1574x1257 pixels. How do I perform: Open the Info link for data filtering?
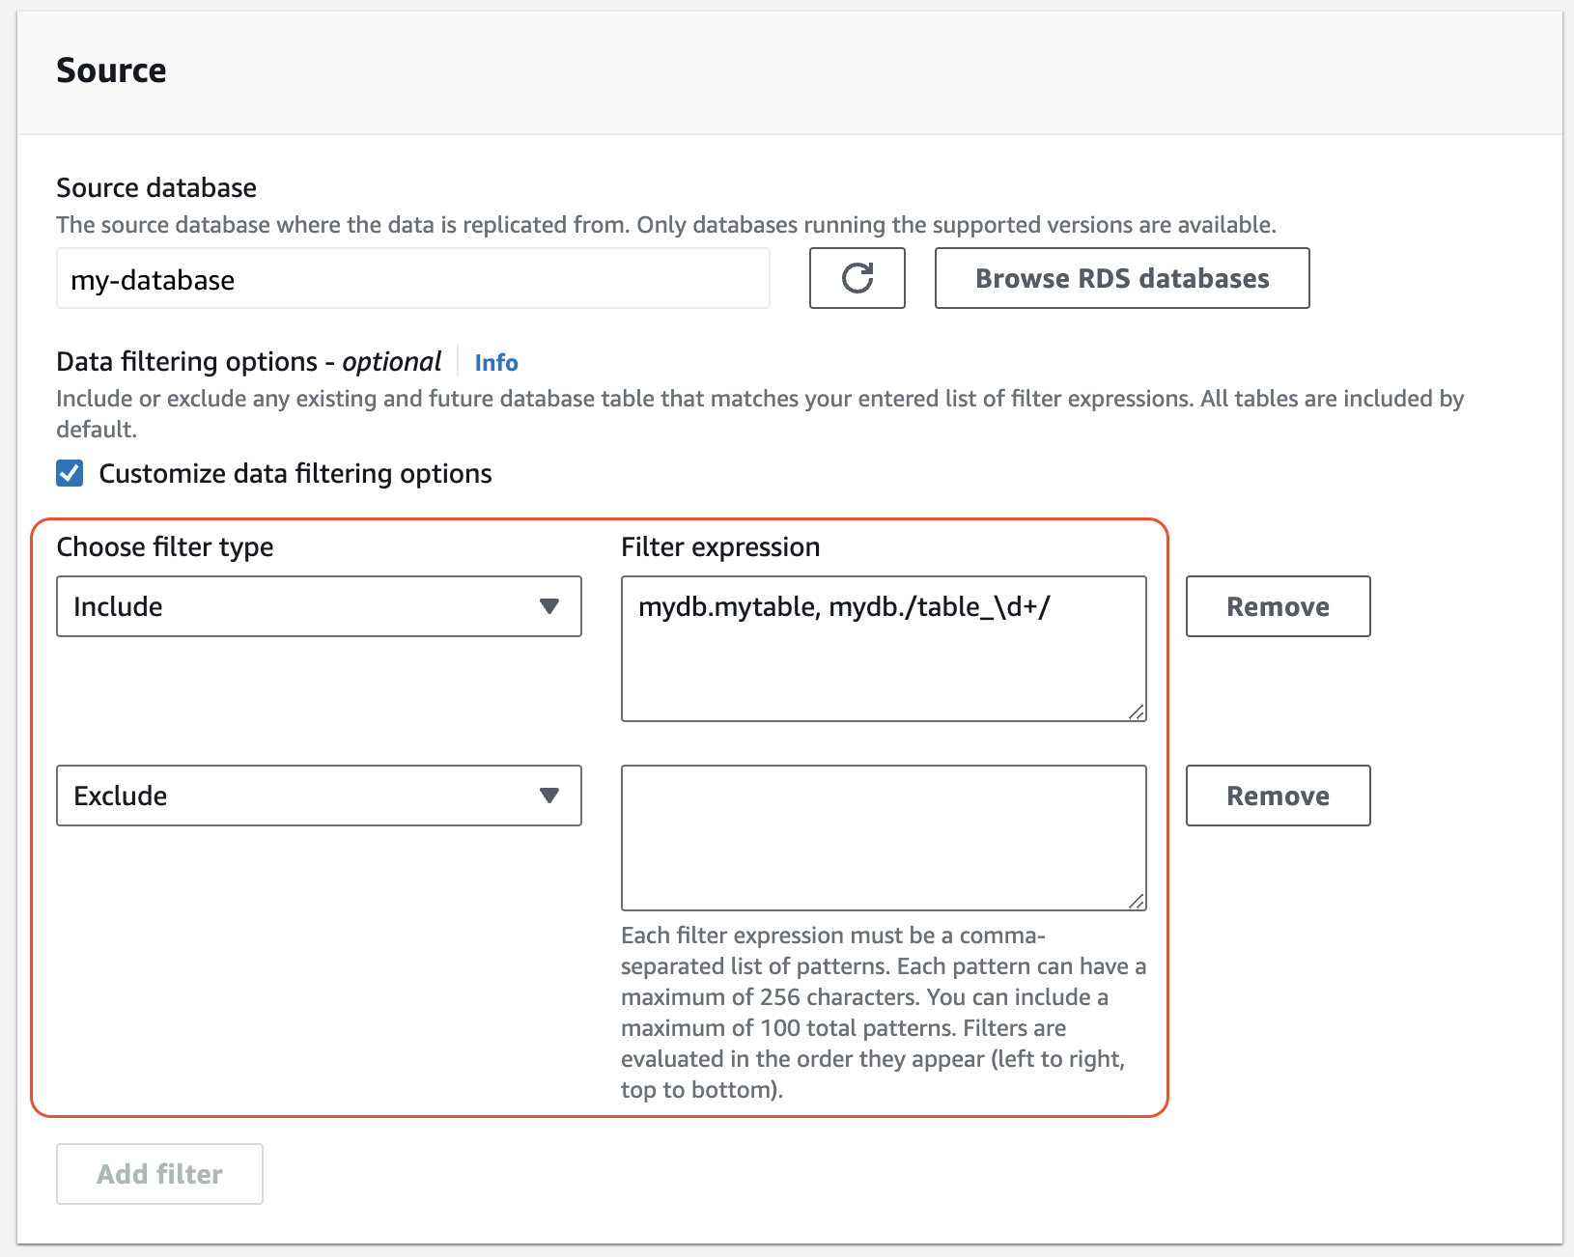(495, 362)
